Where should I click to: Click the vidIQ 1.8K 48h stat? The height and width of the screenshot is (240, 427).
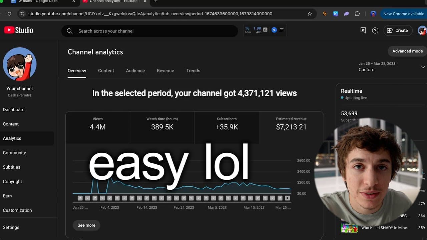point(257,30)
